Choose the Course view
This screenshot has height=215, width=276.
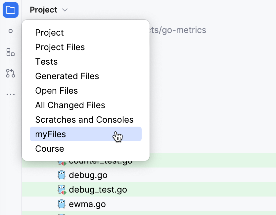coord(49,149)
